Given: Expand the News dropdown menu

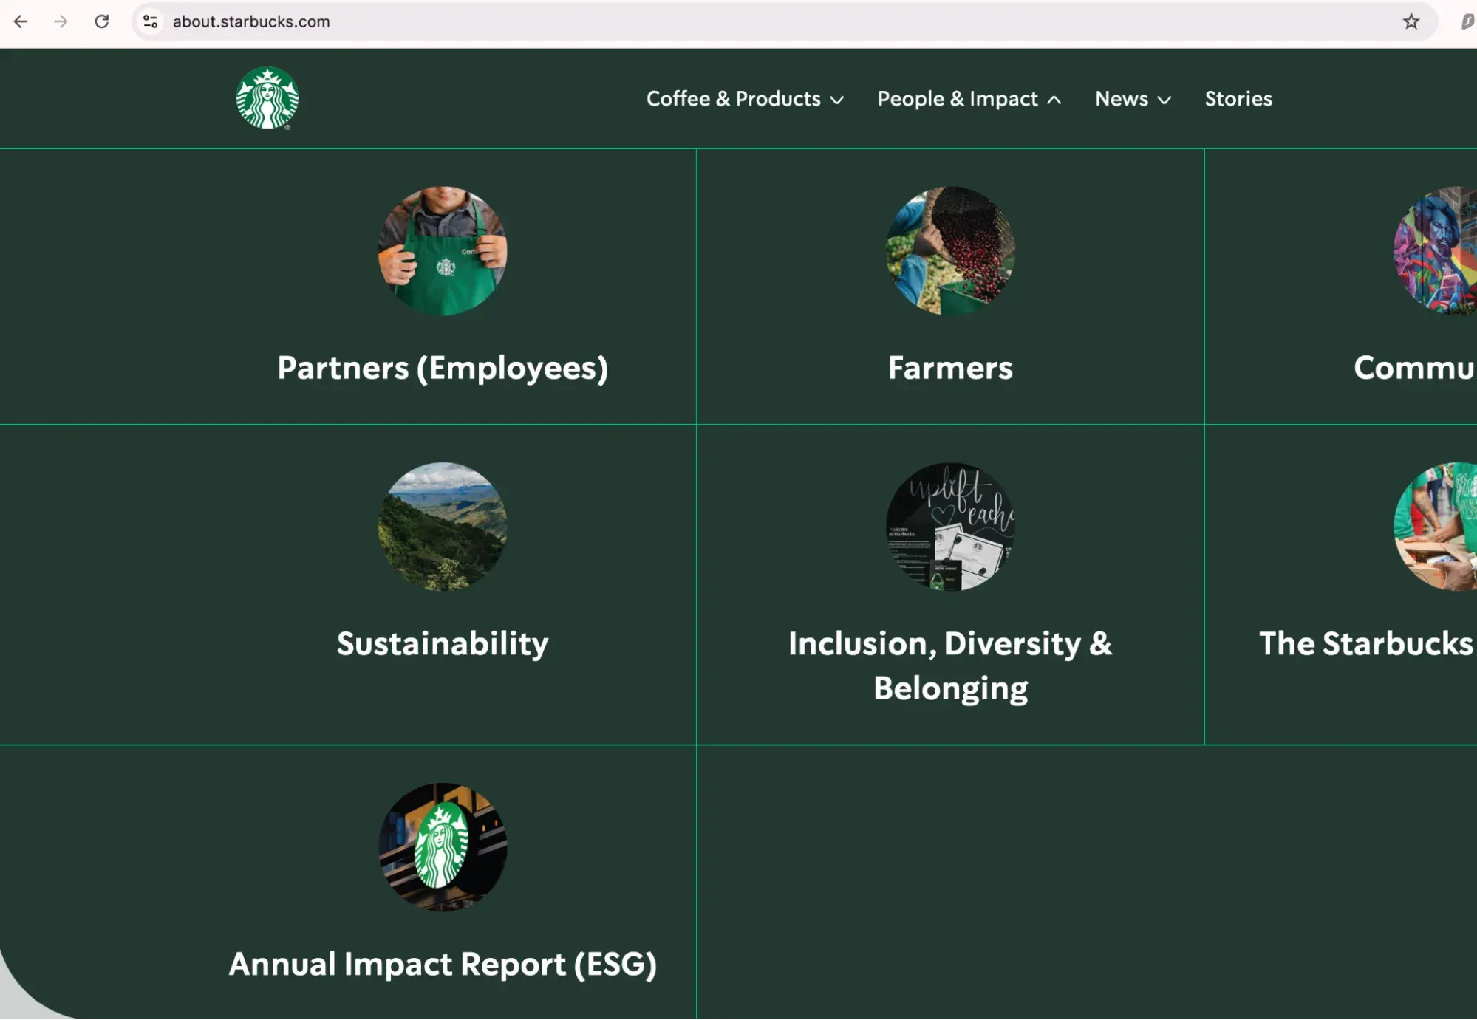Looking at the screenshot, I should 1133,99.
